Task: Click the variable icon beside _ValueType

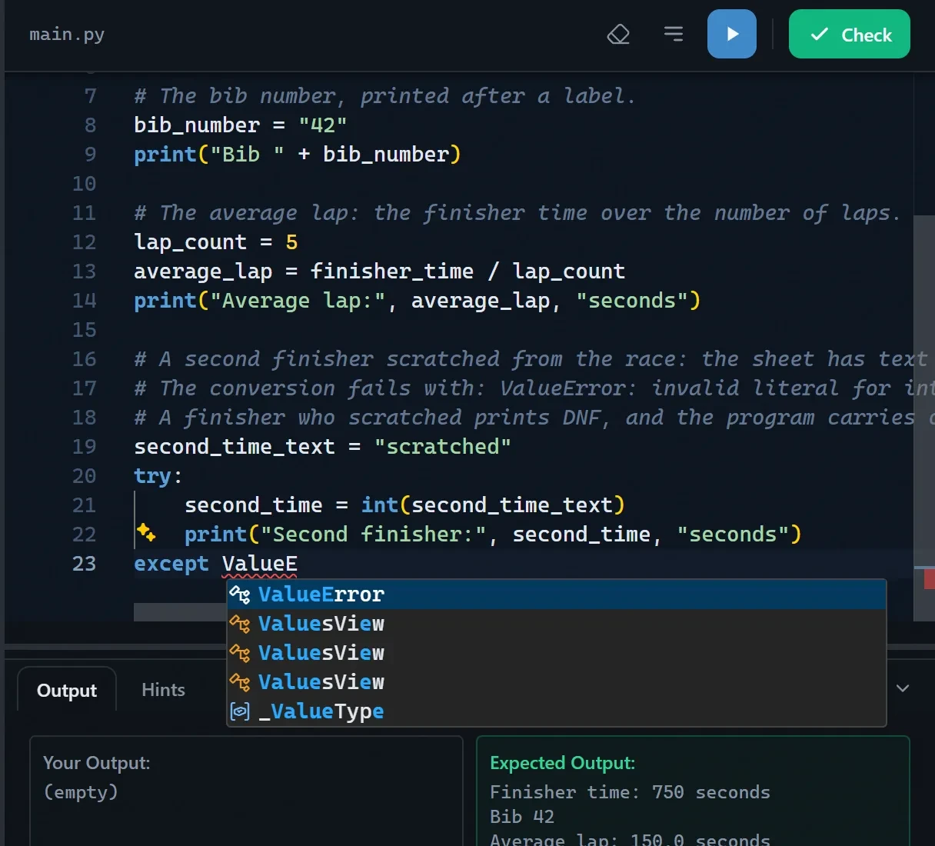Action: pos(241,711)
